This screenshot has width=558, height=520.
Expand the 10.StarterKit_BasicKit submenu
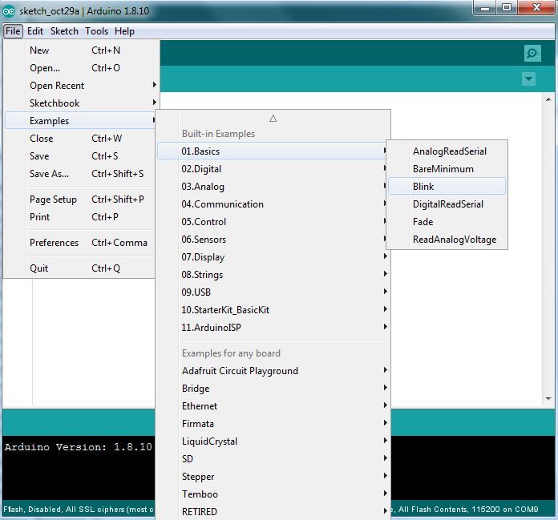pos(273,310)
